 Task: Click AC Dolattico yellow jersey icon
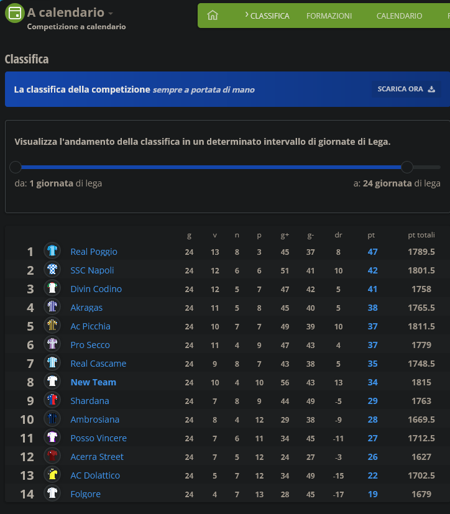52,475
